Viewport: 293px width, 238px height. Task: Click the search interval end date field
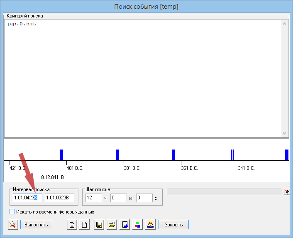coord(59,198)
